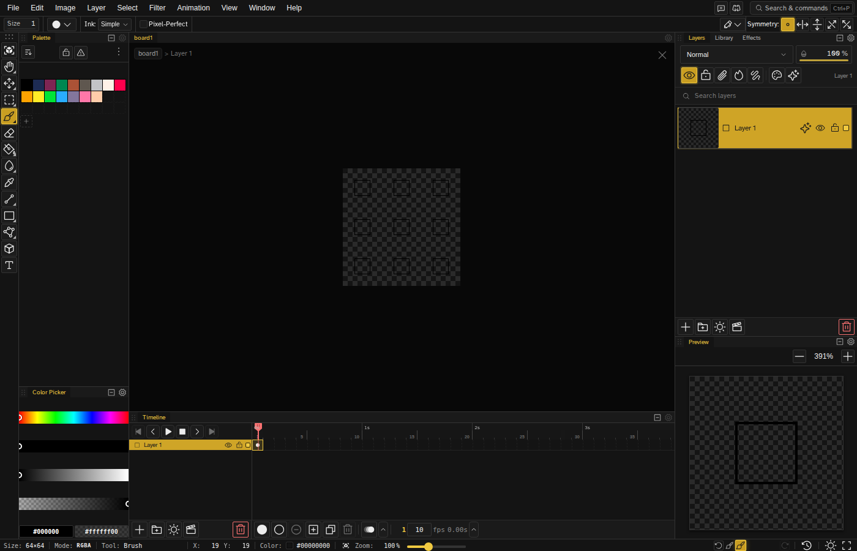Click the duplicate frame icon in Timeline
857x551 pixels.
point(331,530)
